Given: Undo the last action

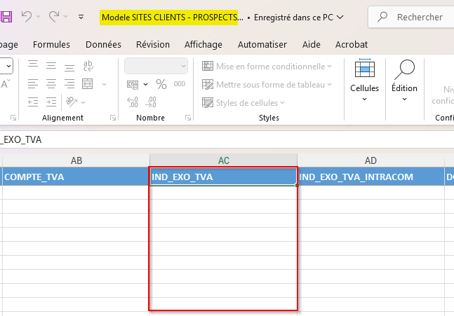Looking at the screenshot, I should point(27,17).
